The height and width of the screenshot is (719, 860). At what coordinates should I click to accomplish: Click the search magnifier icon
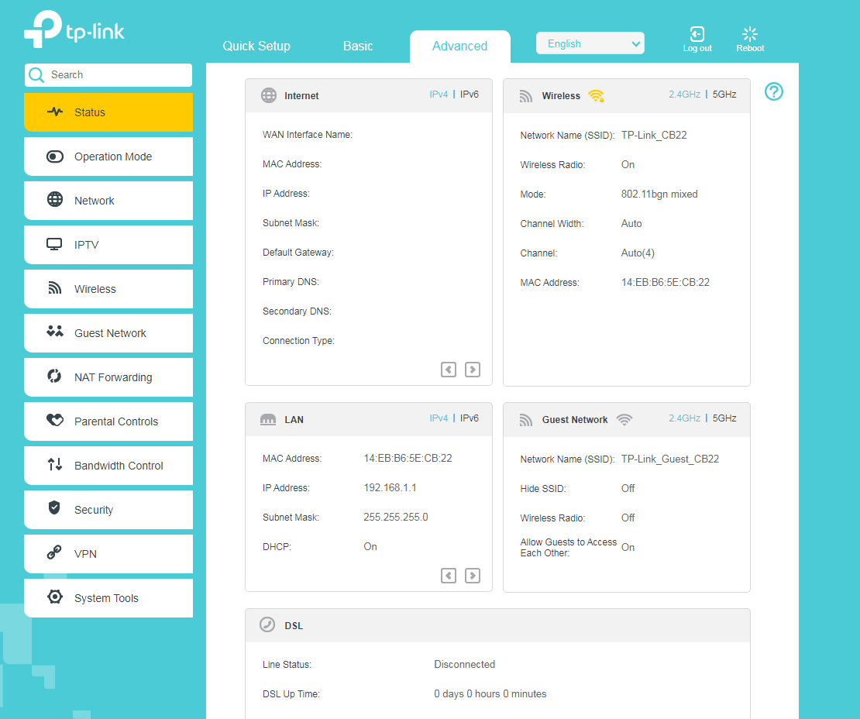(x=36, y=75)
